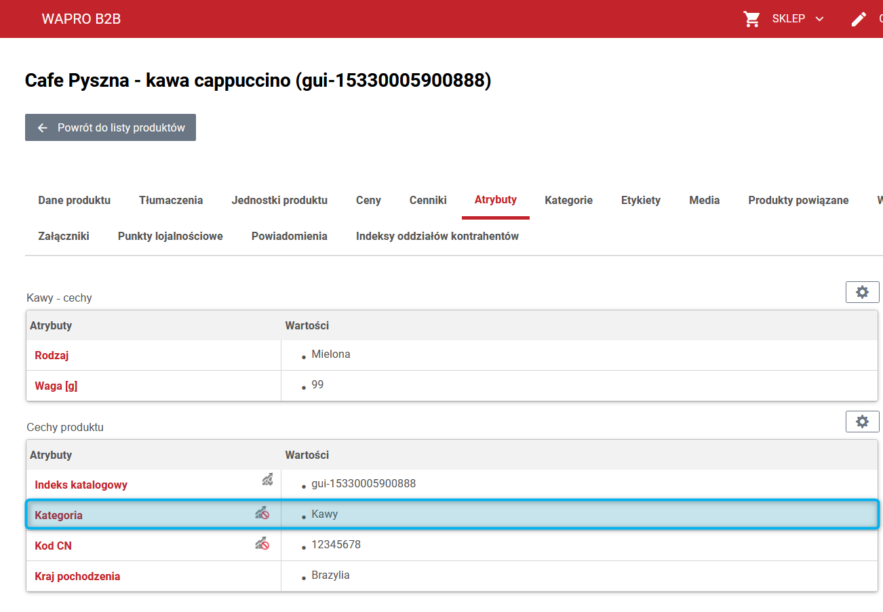Click back arrow icon in Powrót button

click(43, 127)
